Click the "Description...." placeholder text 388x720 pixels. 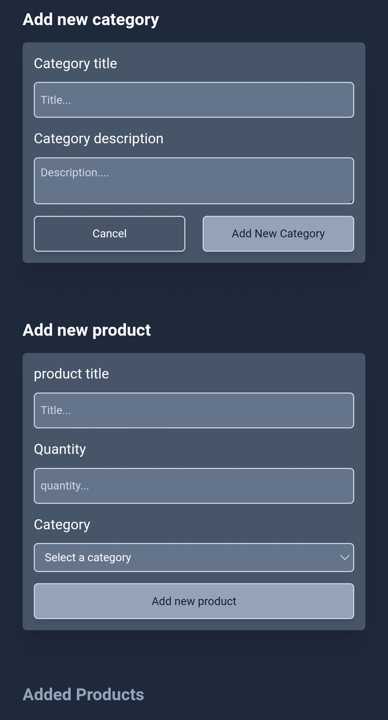(75, 173)
